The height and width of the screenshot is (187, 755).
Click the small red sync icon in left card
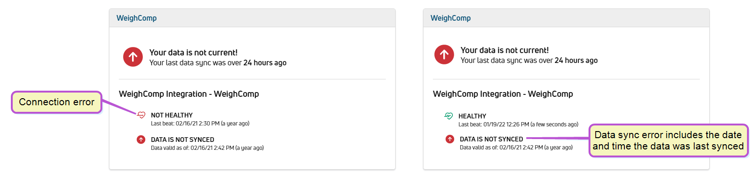141,140
